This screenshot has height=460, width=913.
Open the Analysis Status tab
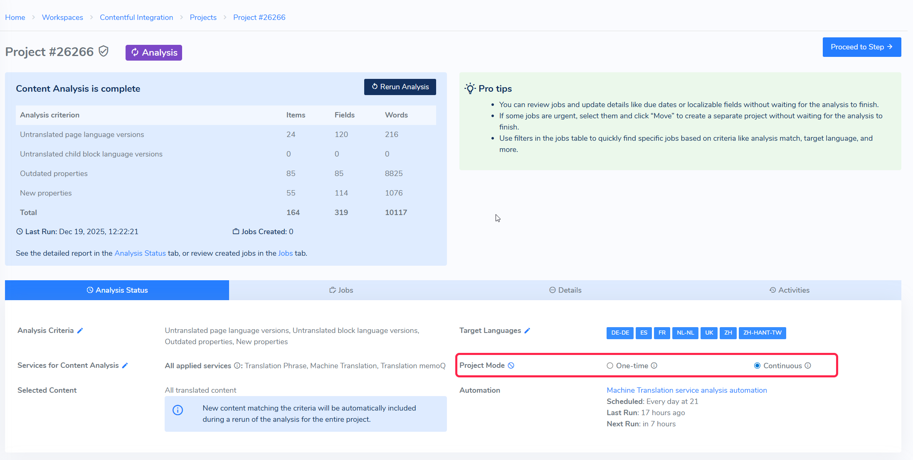[117, 290]
